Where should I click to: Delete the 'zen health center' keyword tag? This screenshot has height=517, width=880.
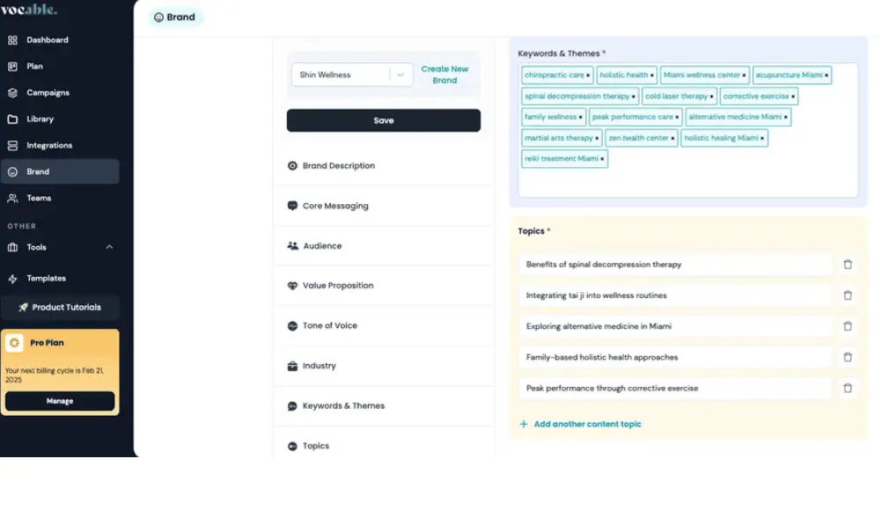click(673, 138)
